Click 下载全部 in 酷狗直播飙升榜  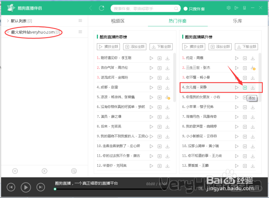(x=246, y=47)
